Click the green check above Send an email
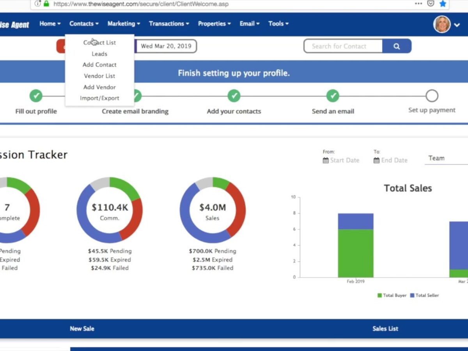 pos(333,96)
